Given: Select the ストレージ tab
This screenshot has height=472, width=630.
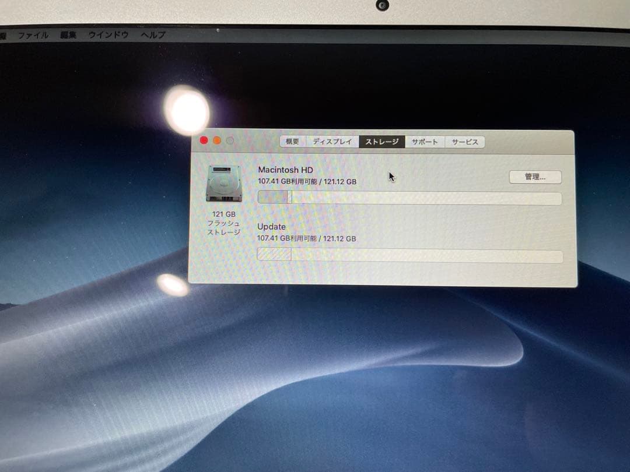Looking at the screenshot, I should 382,142.
